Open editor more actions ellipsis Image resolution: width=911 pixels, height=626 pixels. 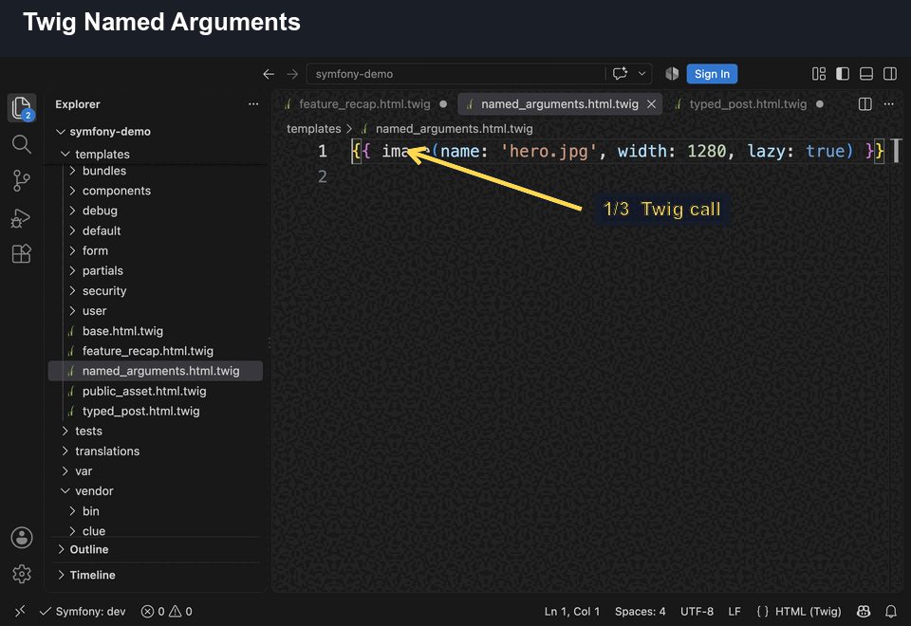(x=889, y=104)
